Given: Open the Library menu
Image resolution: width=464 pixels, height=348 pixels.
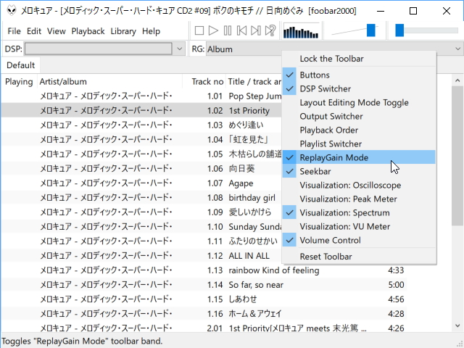Looking at the screenshot, I should coord(123,31).
